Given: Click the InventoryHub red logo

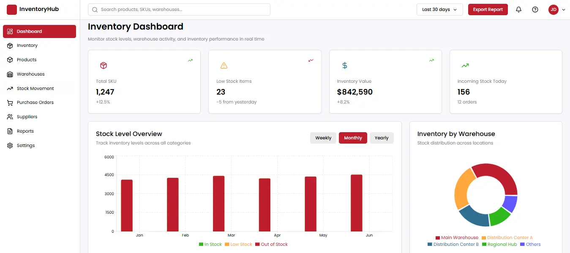Looking at the screenshot, I should pos(12,9).
